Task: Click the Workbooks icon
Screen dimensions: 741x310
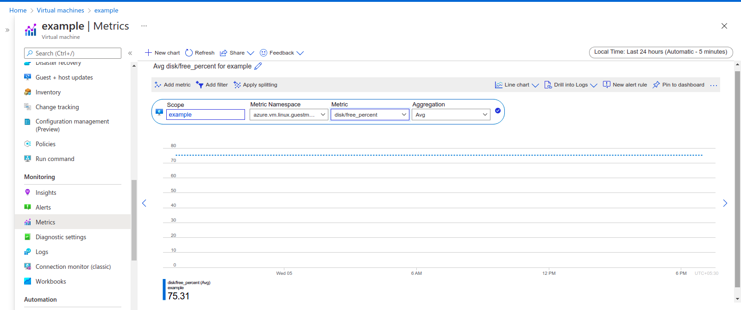Action: 27,281
